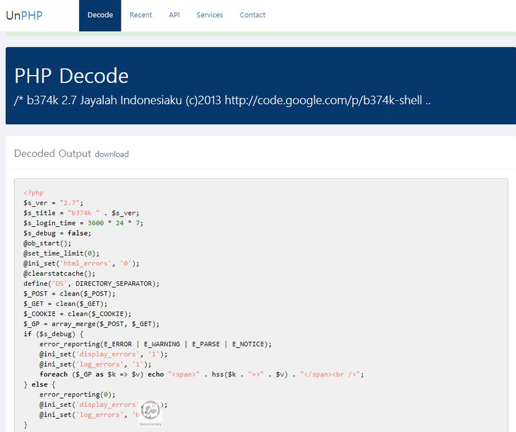Click the @ini_set('html_errors', '0') line
This screenshot has width=516, height=432.
[x=81, y=264]
